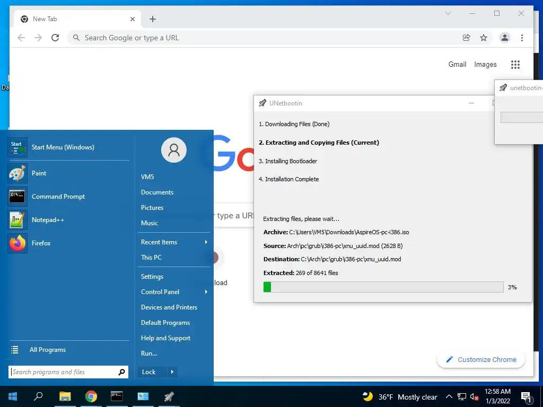This screenshot has height=407, width=543.
Task: Open Paint from the Start menu
Action: click(68, 173)
